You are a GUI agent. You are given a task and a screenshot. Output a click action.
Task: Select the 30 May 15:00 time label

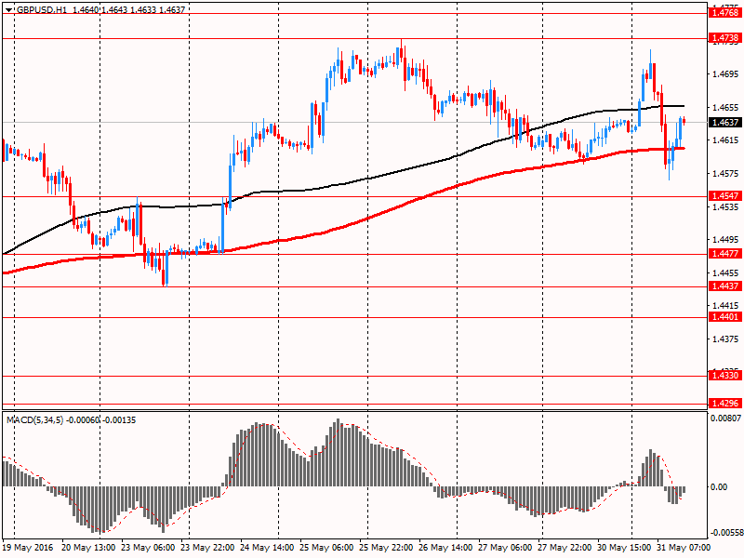pyautogui.click(x=624, y=547)
